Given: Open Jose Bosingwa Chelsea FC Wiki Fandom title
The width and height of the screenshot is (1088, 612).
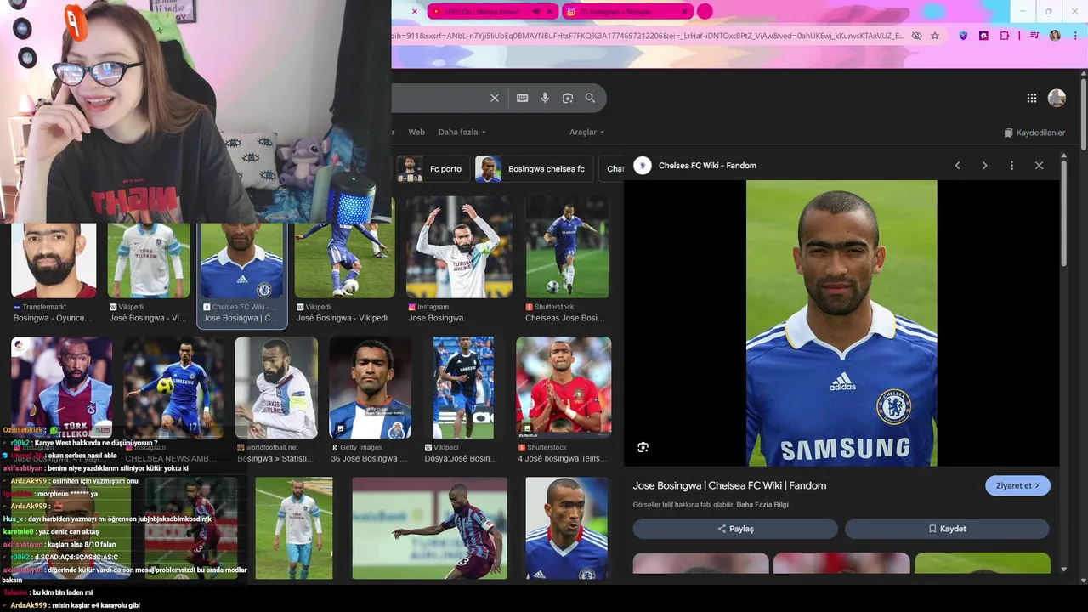Looking at the screenshot, I should pyautogui.click(x=729, y=485).
